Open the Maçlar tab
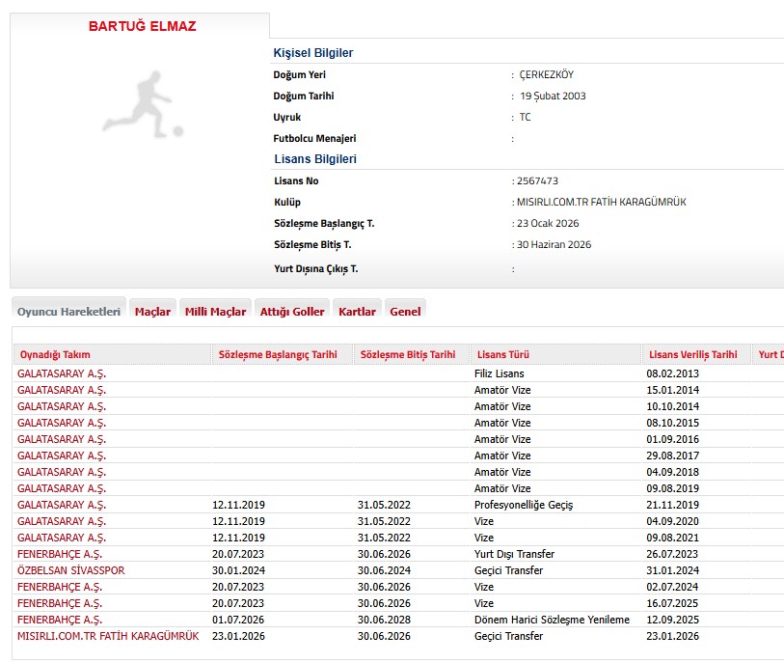Image resolution: width=784 pixels, height=663 pixels. click(x=152, y=312)
